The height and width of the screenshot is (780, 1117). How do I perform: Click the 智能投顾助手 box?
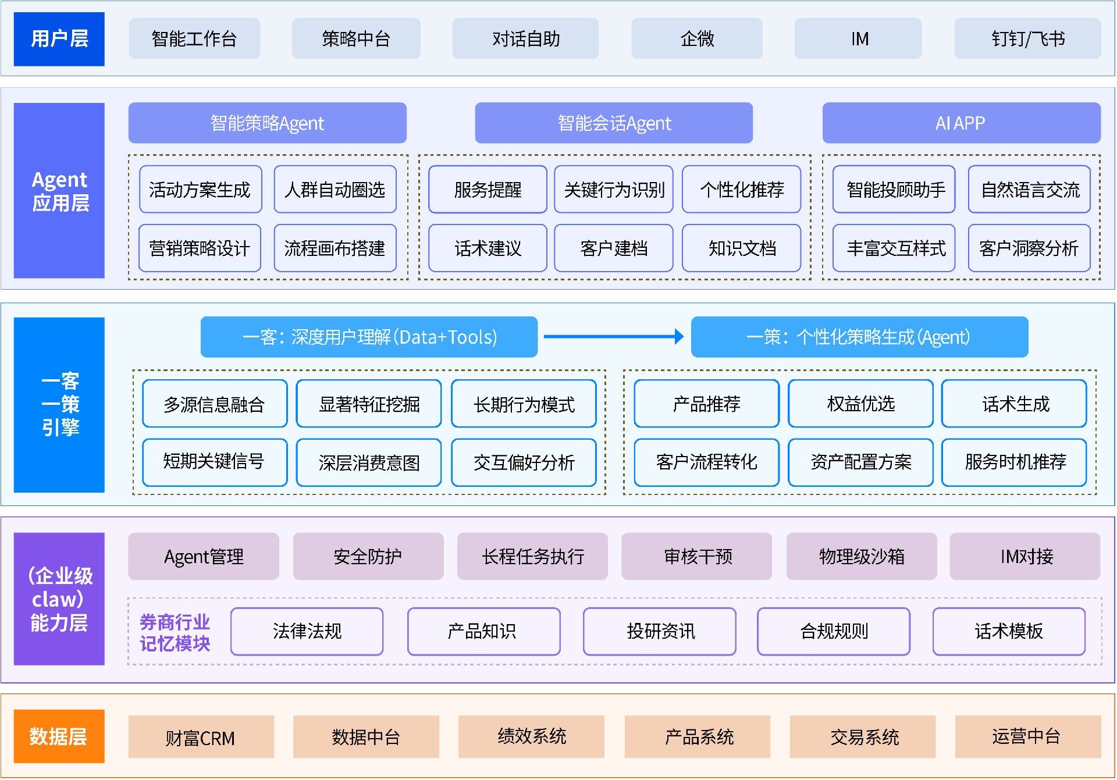coord(894,190)
